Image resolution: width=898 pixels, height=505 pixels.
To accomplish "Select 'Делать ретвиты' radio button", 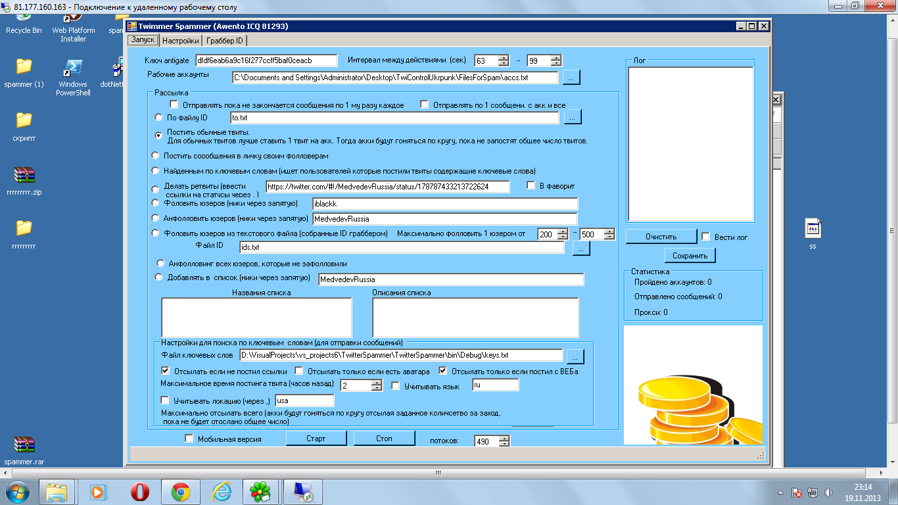I will pos(156,189).
